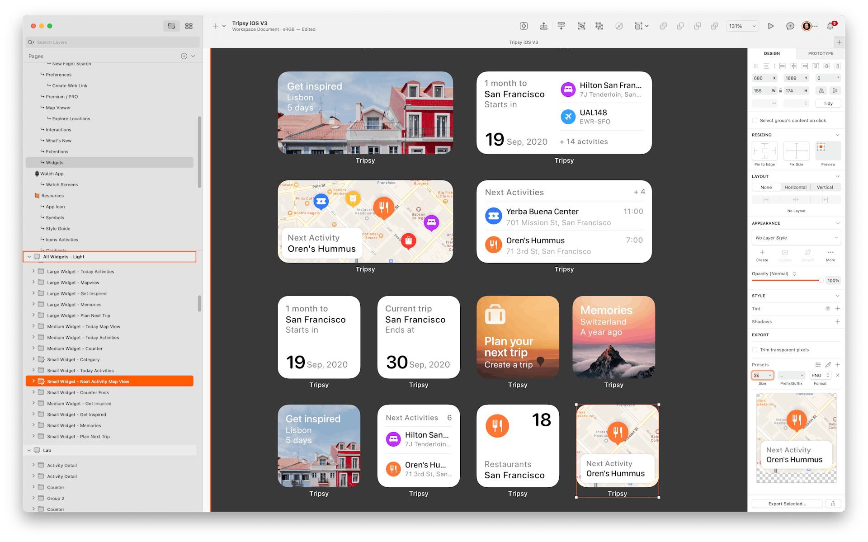Switch to the Prototype tab
Image resolution: width=868 pixels, height=542 pixels.
[820, 53]
